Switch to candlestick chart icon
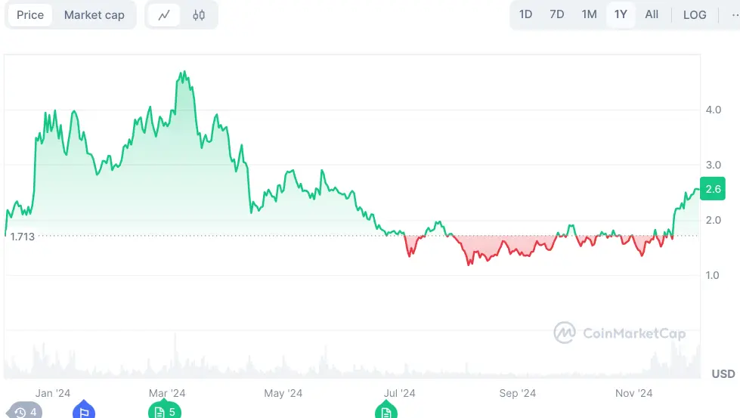The width and height of the screenshot is (740, 418). [x=199, y=15]
